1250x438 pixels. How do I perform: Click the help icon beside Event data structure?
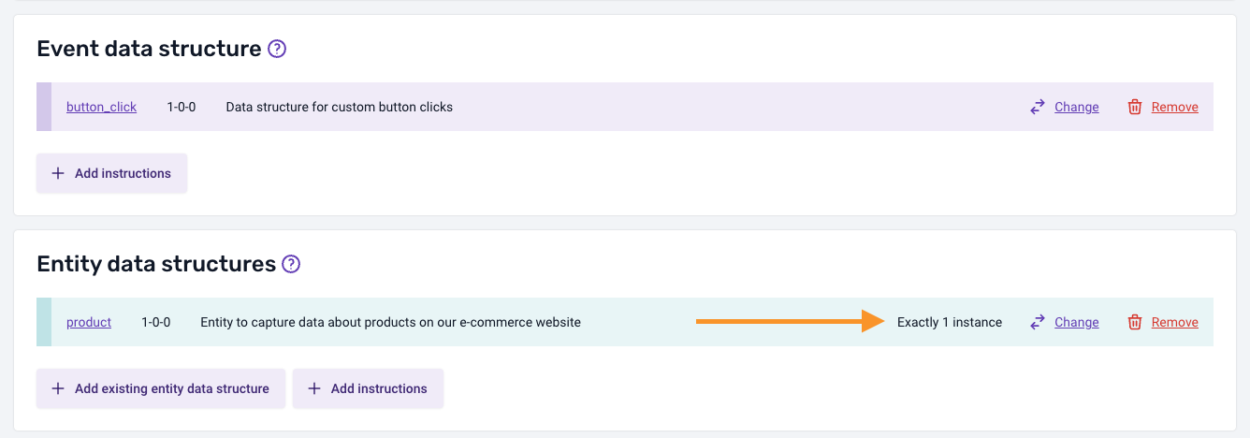coord(277,49)
